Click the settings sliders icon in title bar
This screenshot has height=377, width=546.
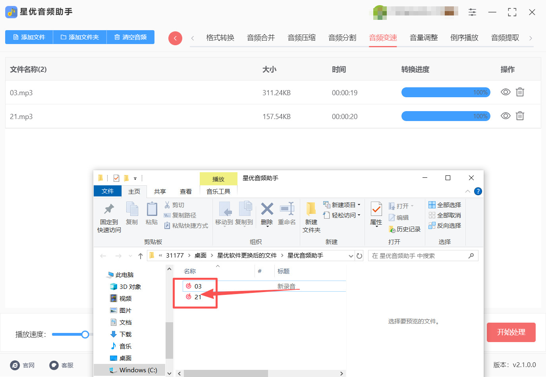click(472, 12)
